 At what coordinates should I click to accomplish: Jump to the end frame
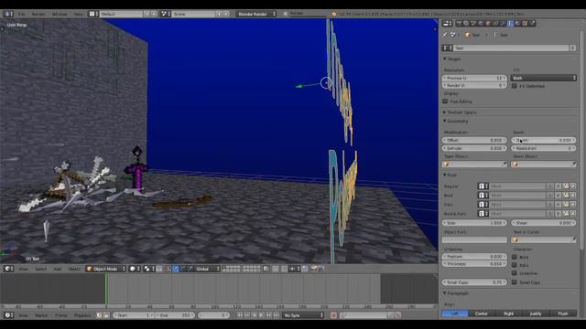click(276, 315)
